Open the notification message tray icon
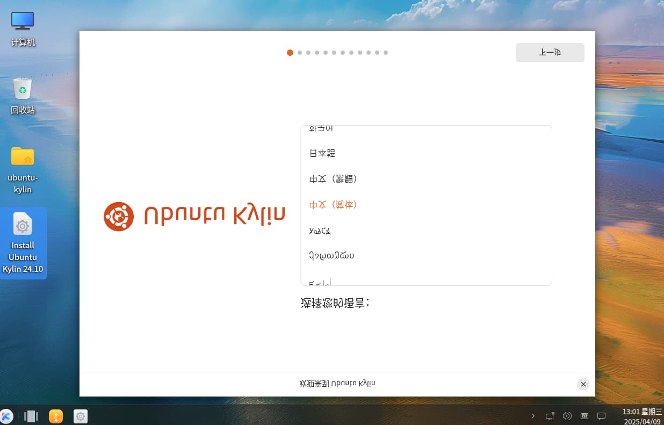 (602, 416)
